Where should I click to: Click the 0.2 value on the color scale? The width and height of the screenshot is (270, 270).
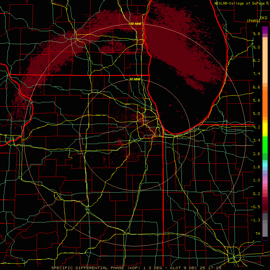pos(256,194)
